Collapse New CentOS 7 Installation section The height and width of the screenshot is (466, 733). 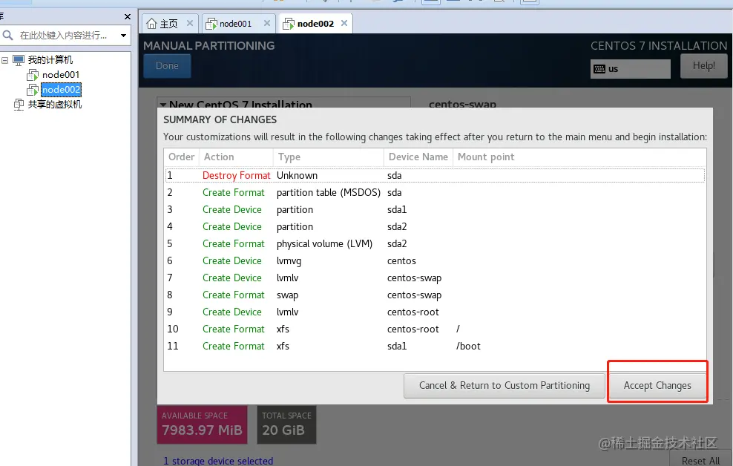click(x=163, y=104)
